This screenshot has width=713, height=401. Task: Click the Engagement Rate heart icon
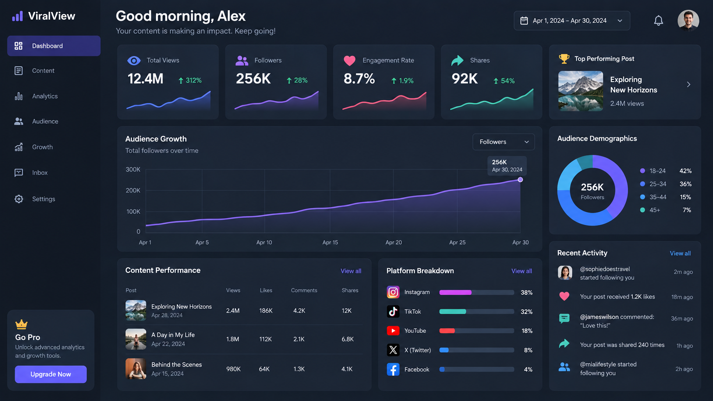tap(350, 60)
